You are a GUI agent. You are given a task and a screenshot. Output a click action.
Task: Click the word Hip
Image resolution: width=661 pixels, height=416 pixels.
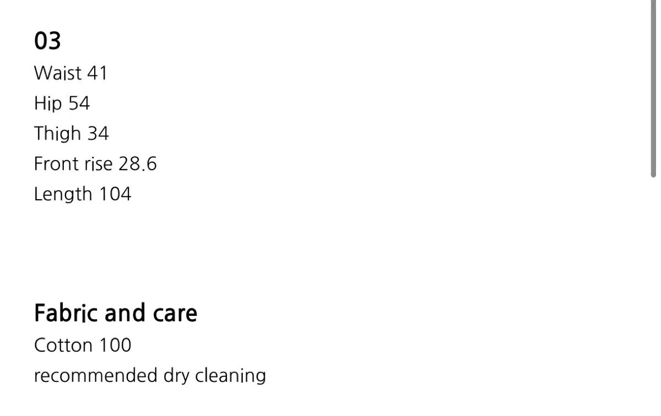[48, 103]
